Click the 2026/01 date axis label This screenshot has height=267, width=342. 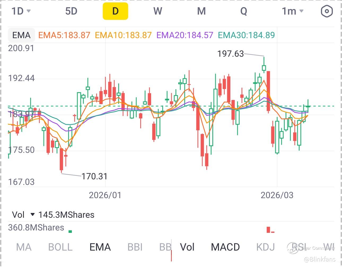[x=105, y=195]
